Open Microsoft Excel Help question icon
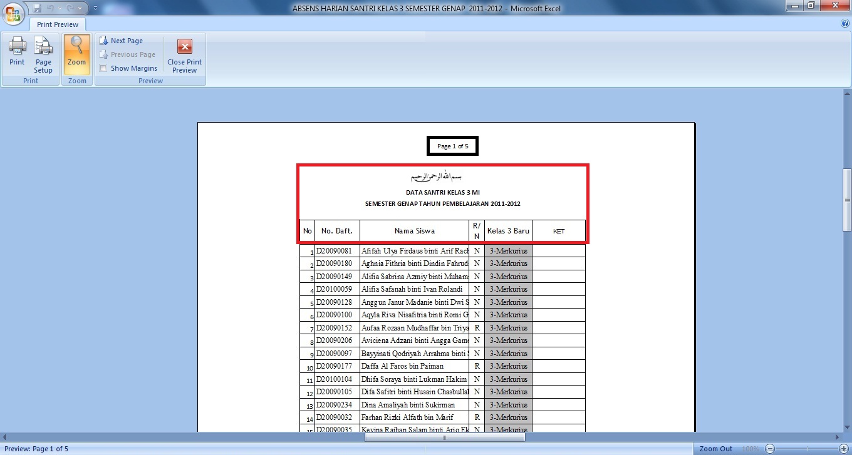Screen dimensions: 852x455 845,24
